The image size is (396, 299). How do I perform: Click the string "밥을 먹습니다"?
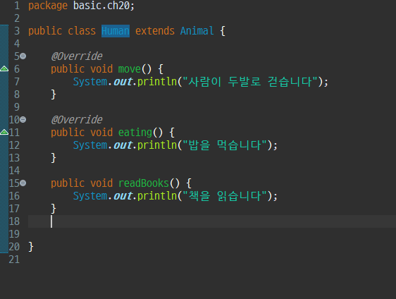point(225,145)
